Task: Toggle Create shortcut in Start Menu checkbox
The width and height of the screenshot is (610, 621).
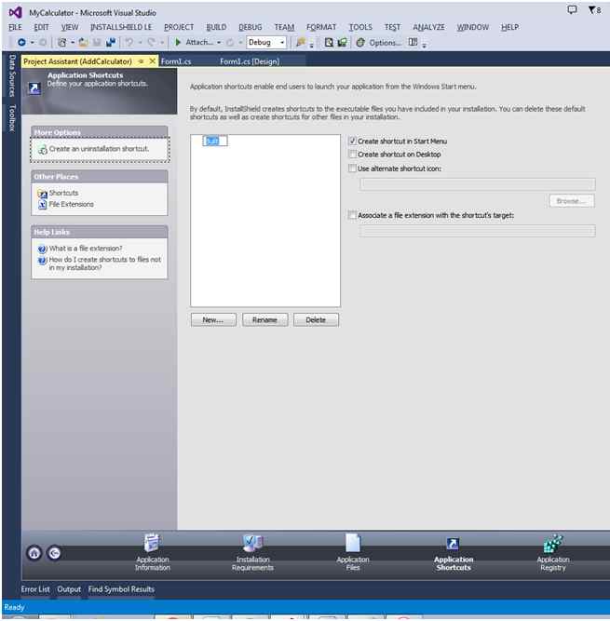Action: (x=353, y=141)
